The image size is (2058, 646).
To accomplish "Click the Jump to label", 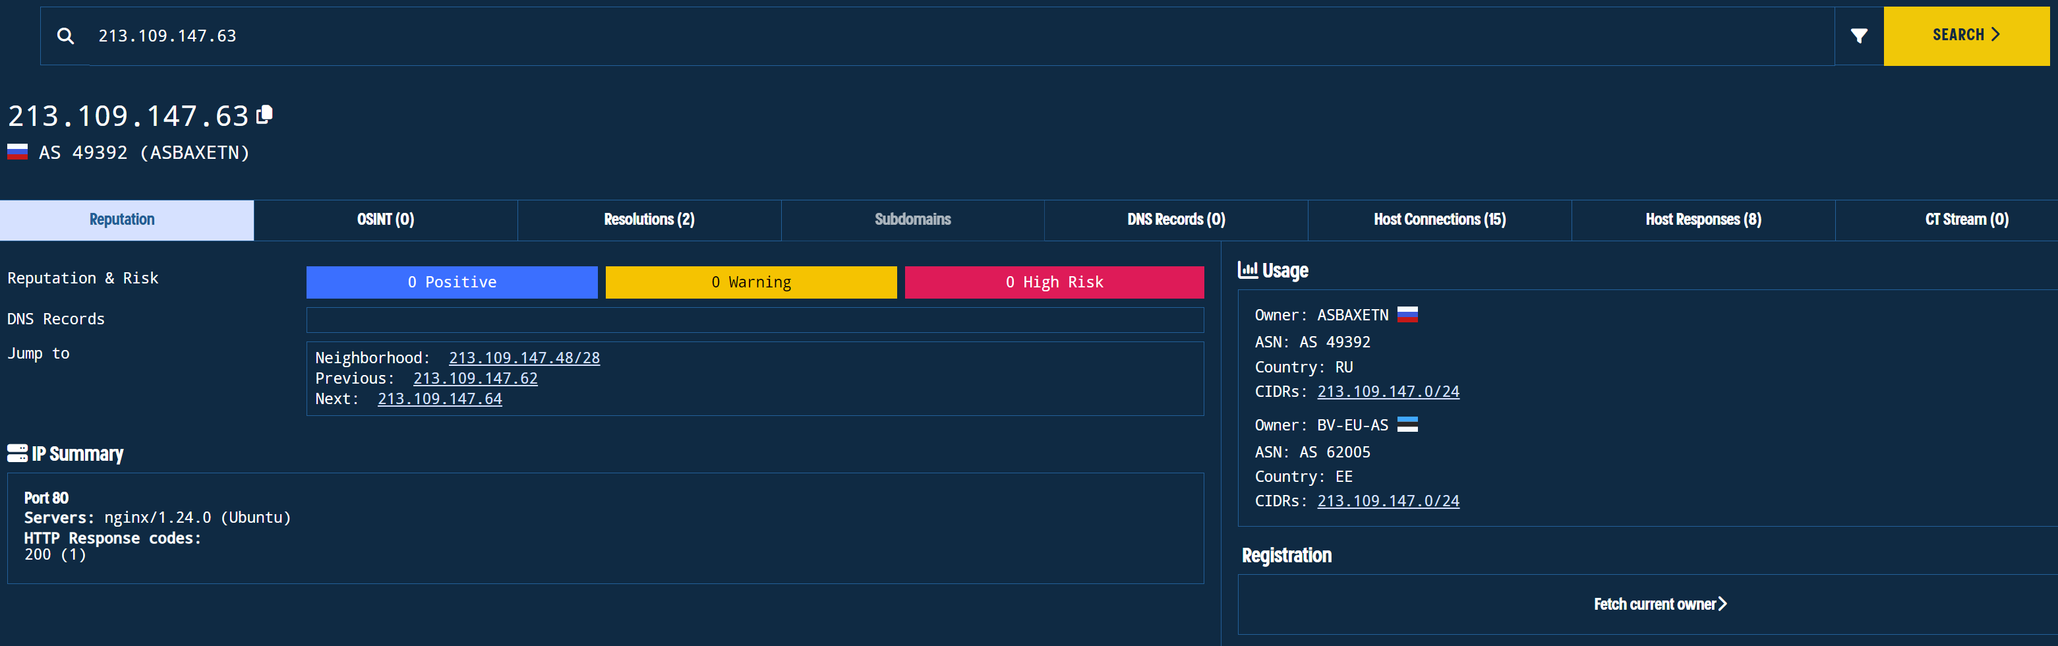I will point(38,353).
